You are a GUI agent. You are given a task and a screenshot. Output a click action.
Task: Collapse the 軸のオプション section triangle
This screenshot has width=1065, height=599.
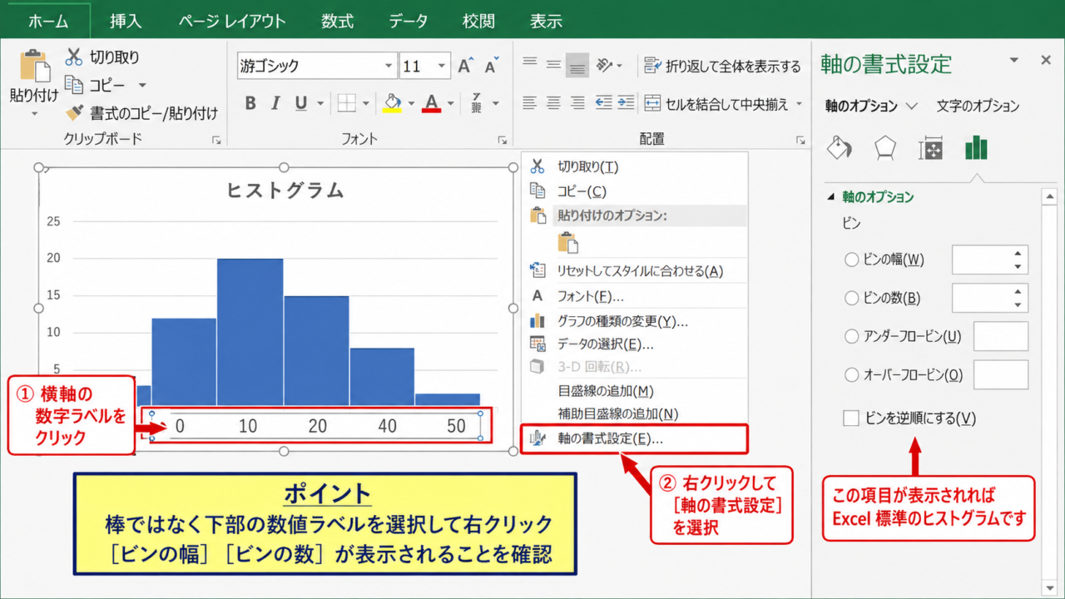(x=830, y=197)
